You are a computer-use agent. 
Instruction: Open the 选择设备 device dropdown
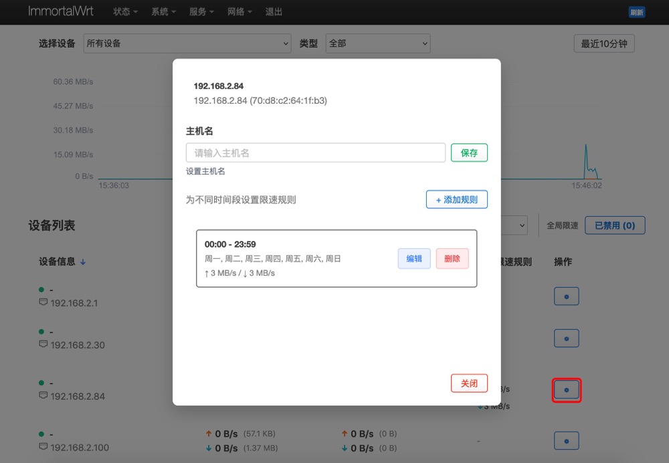click(x=187, y=43)
